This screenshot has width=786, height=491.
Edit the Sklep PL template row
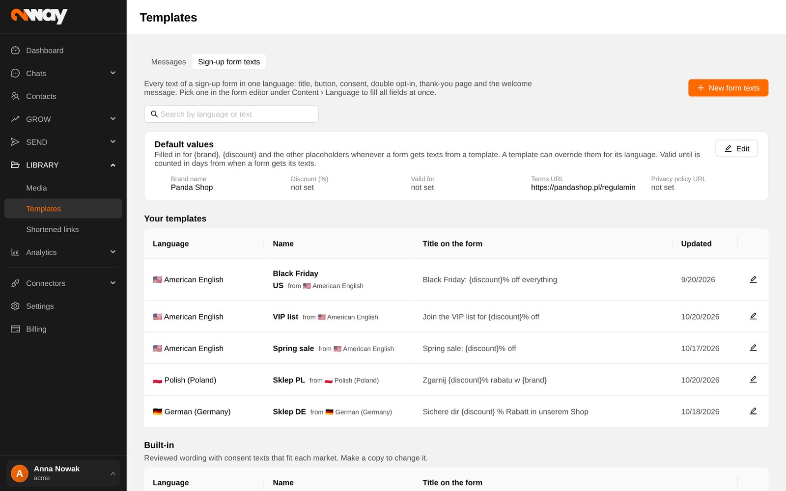pyautogui.click(x=753, y=380)
